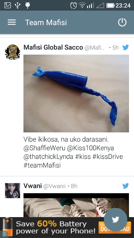Open the hamburger navigation menu

pyautogui.click(x=12, y=22)
